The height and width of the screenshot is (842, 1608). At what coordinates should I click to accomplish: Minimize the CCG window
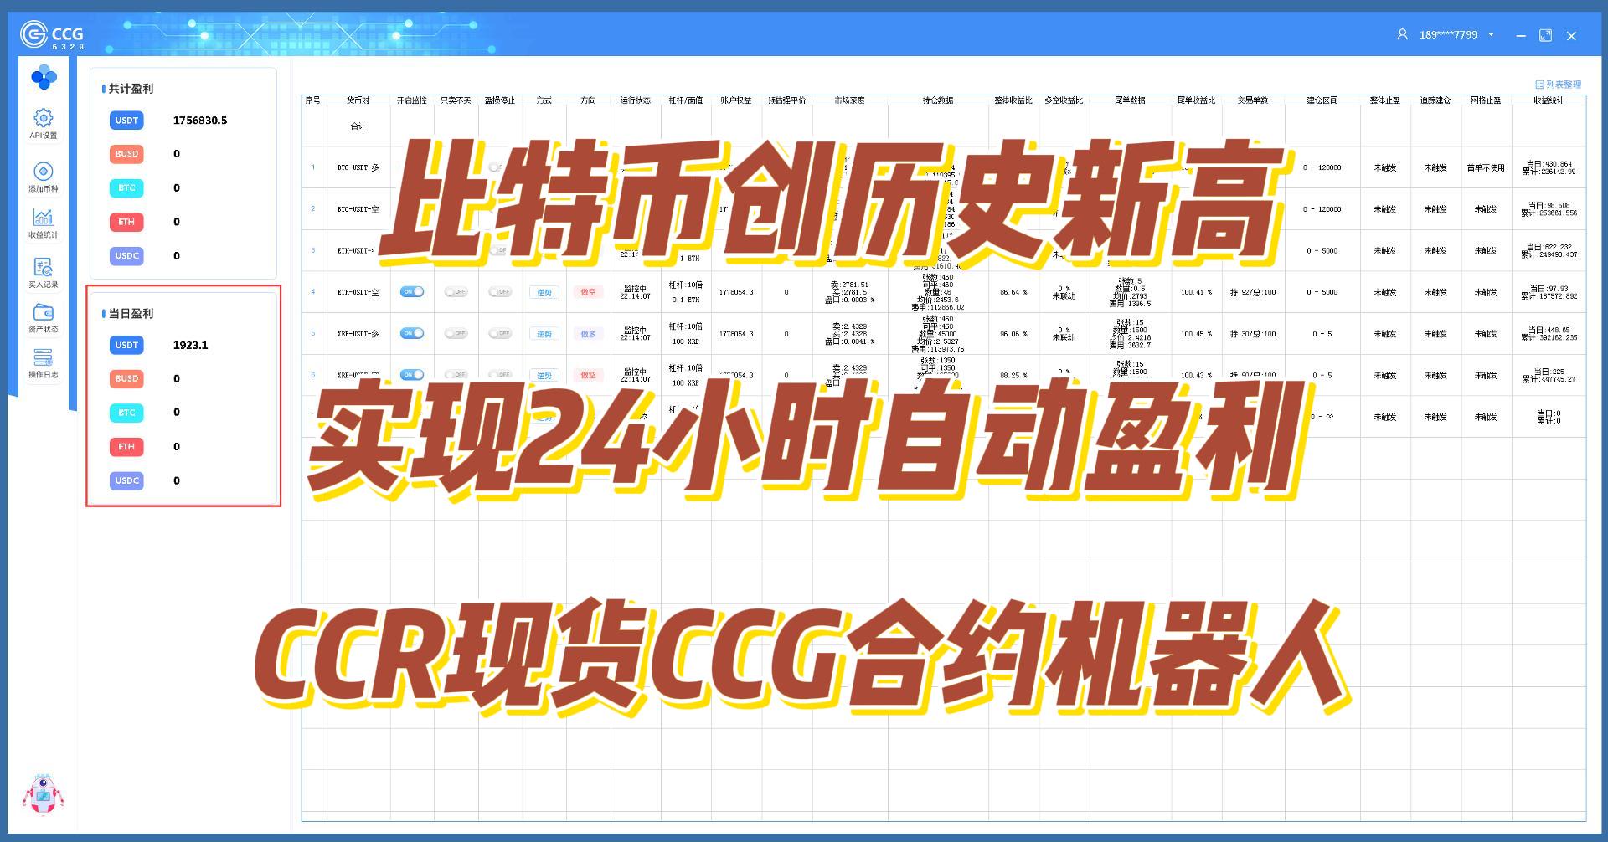tap(1521, 35)
